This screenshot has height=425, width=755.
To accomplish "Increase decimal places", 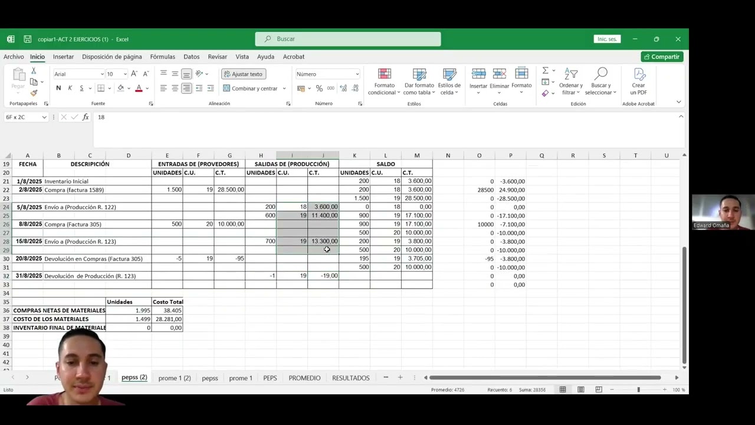I will [343, 88].
